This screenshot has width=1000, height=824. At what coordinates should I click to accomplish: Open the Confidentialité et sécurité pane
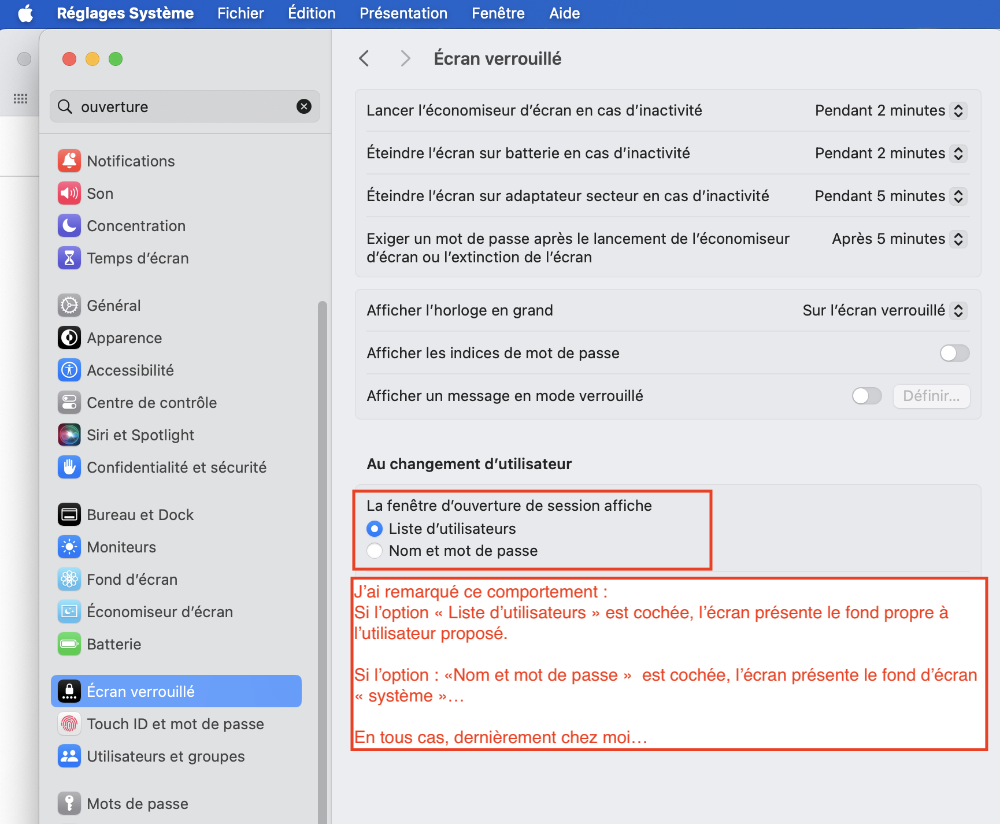[176, 467]
